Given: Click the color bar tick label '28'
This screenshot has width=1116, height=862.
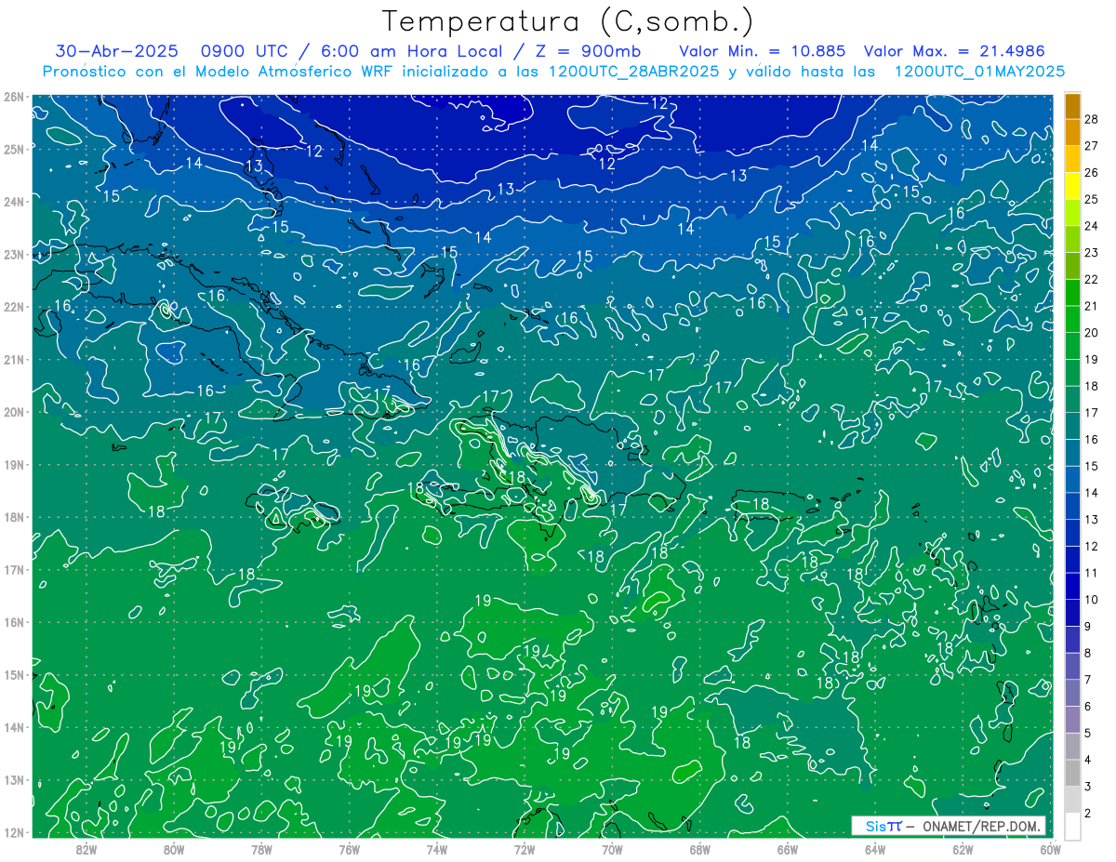Looking at the screenshot, I should [x=1092, y=119].
